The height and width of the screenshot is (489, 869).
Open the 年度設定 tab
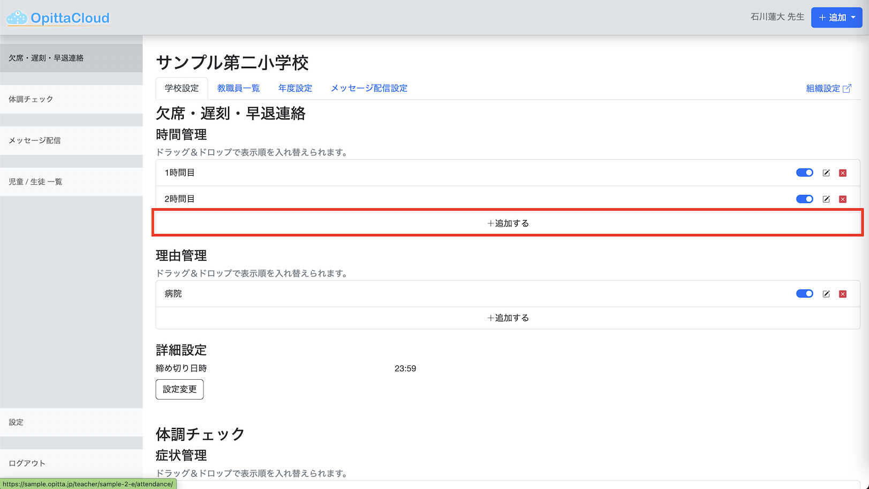(295, 88)
